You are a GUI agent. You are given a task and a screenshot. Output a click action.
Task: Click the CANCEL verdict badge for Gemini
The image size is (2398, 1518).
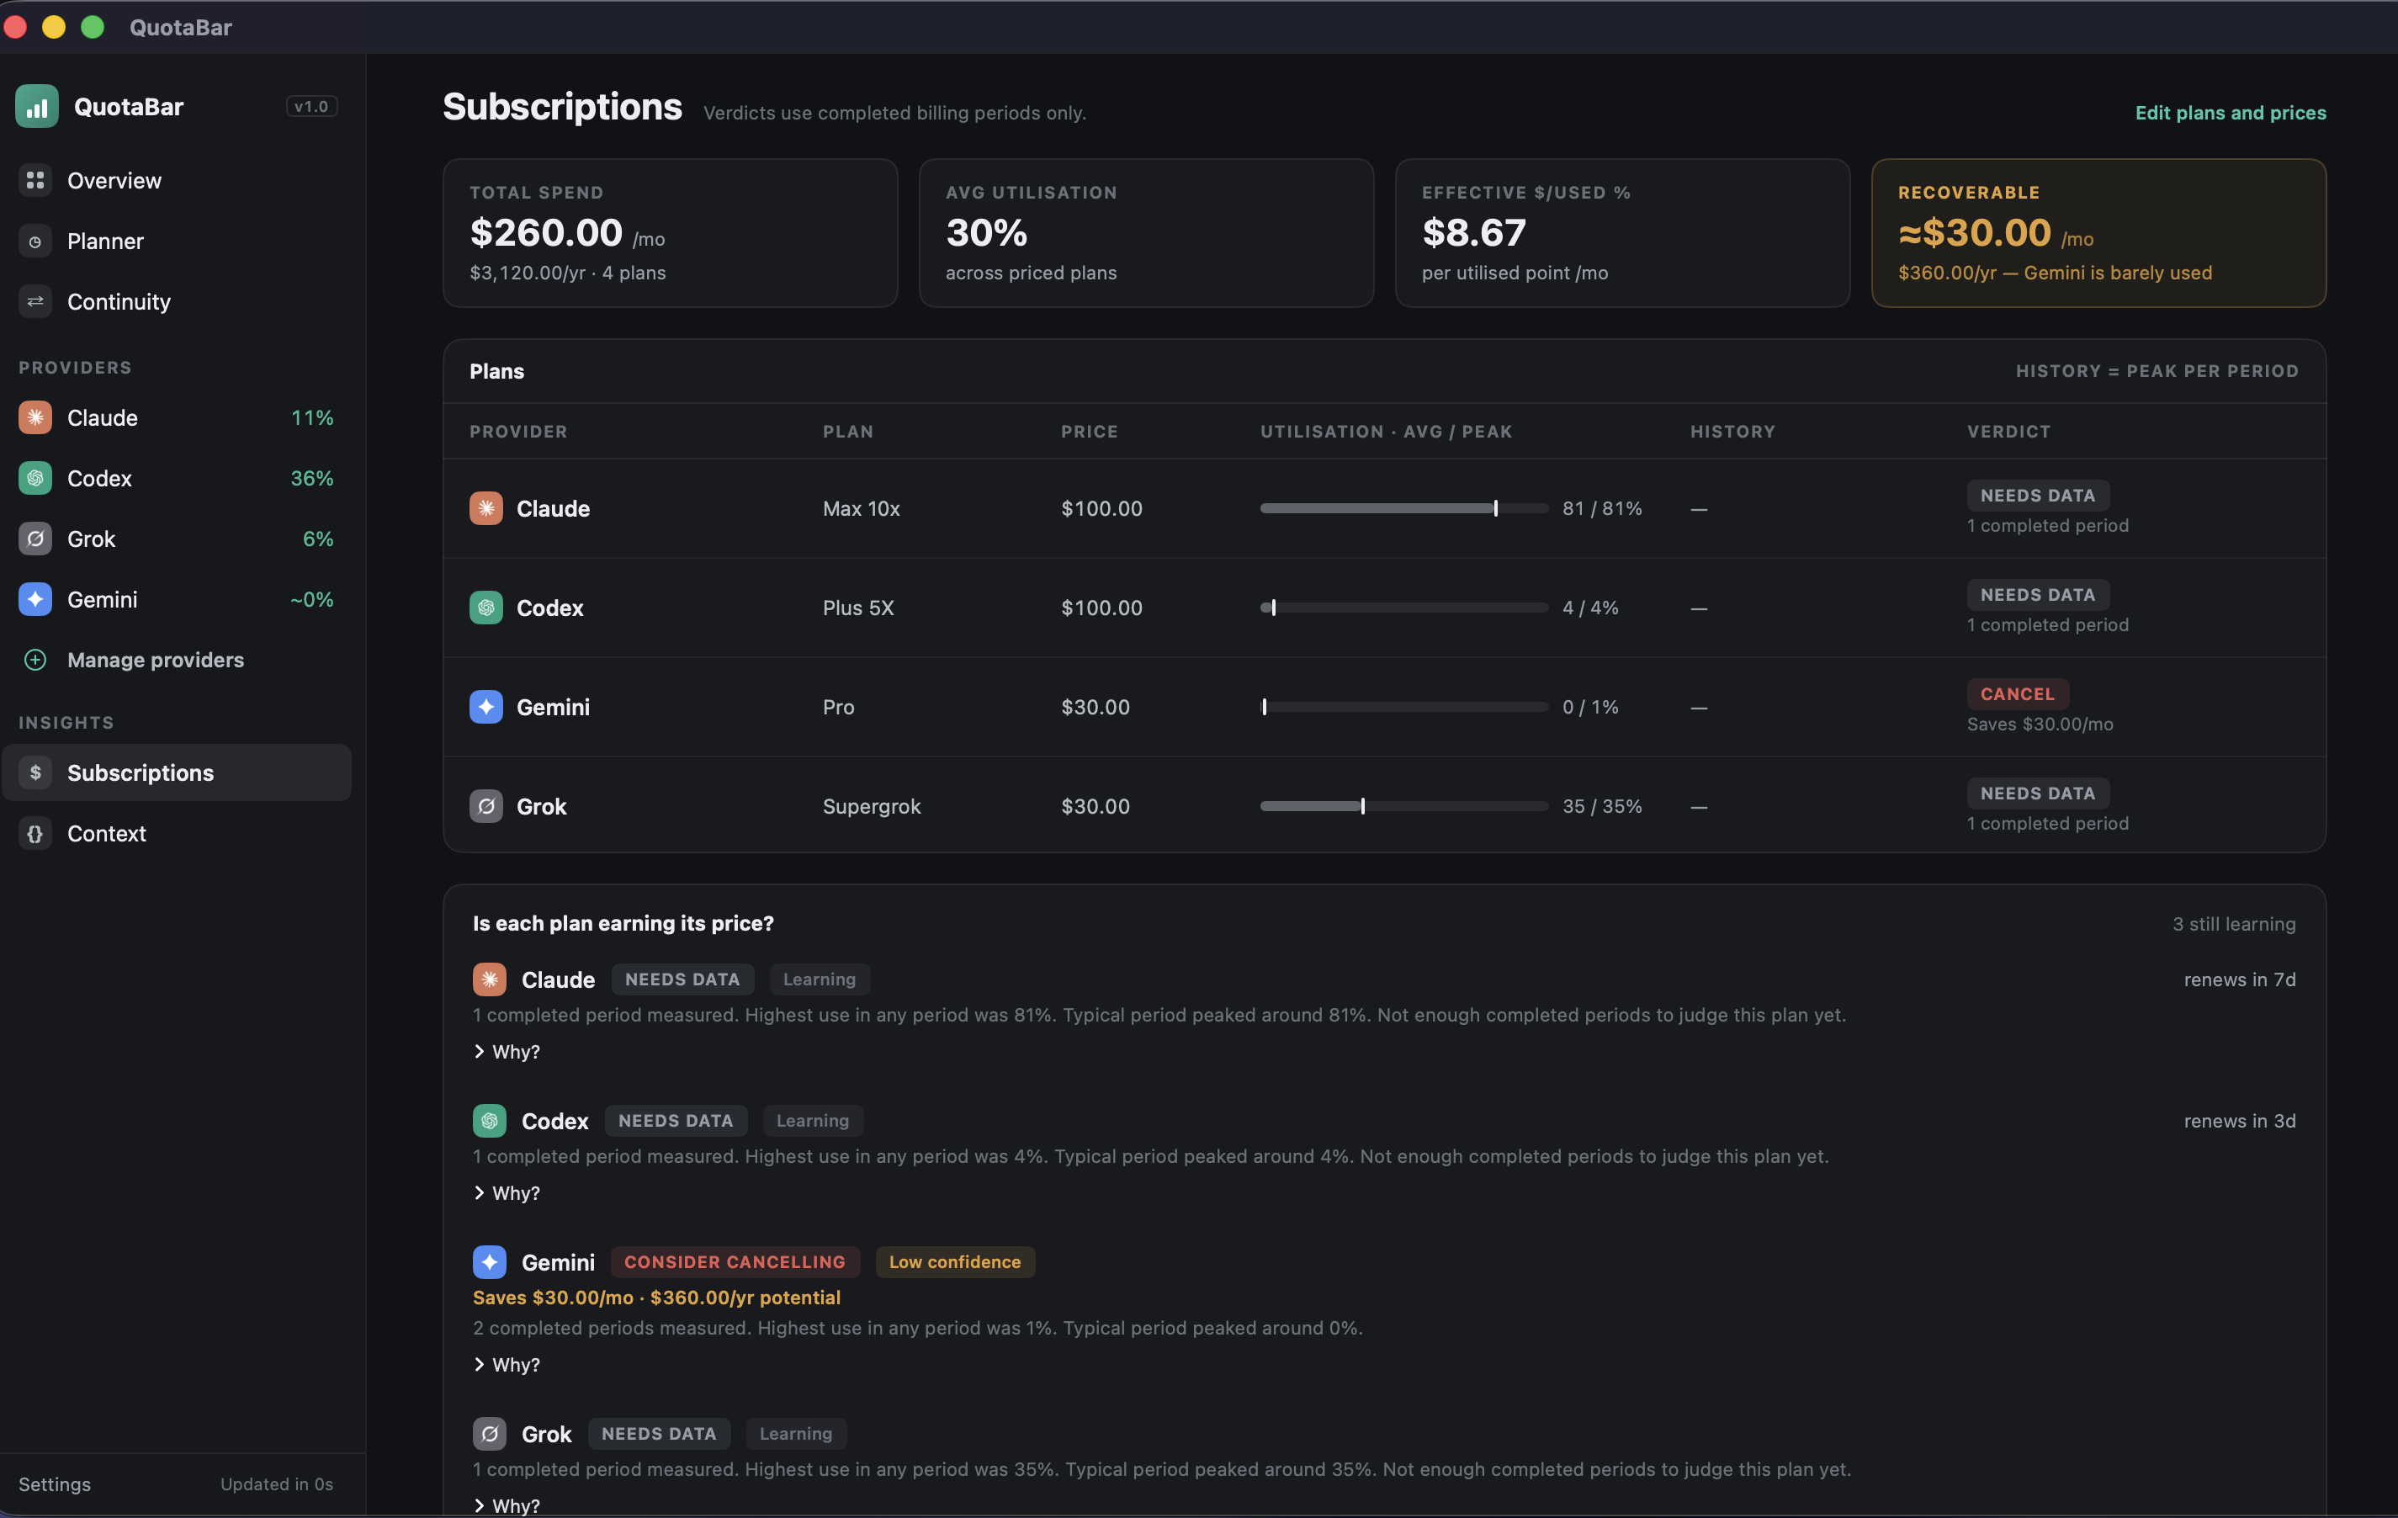2017,693
